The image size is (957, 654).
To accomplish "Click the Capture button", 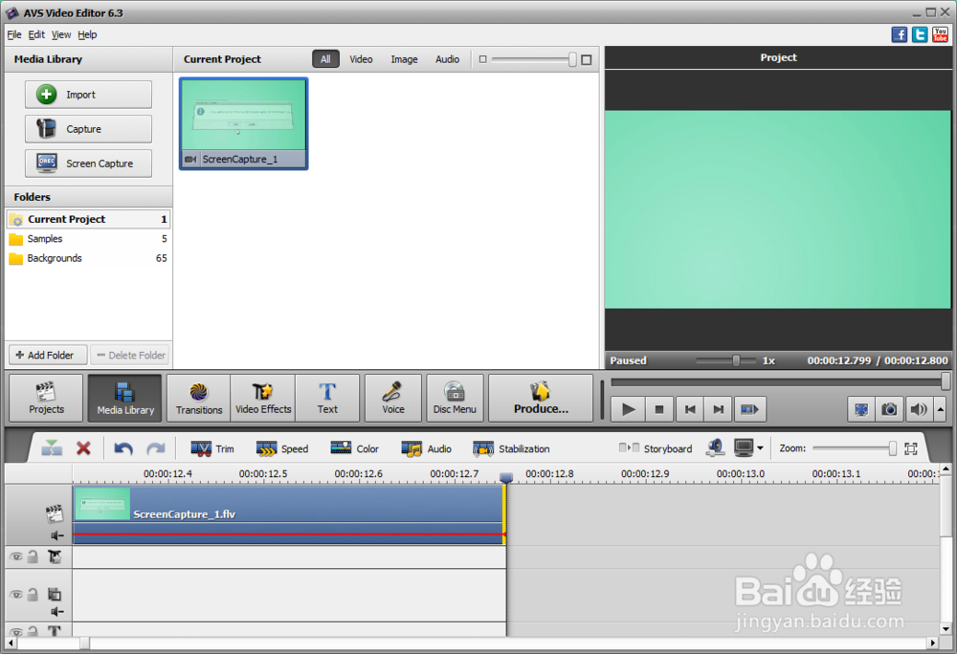I will pos(88,129).
